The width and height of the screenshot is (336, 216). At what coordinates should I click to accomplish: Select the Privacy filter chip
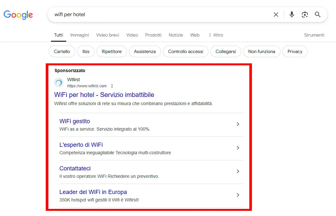[x=295, y=51]
